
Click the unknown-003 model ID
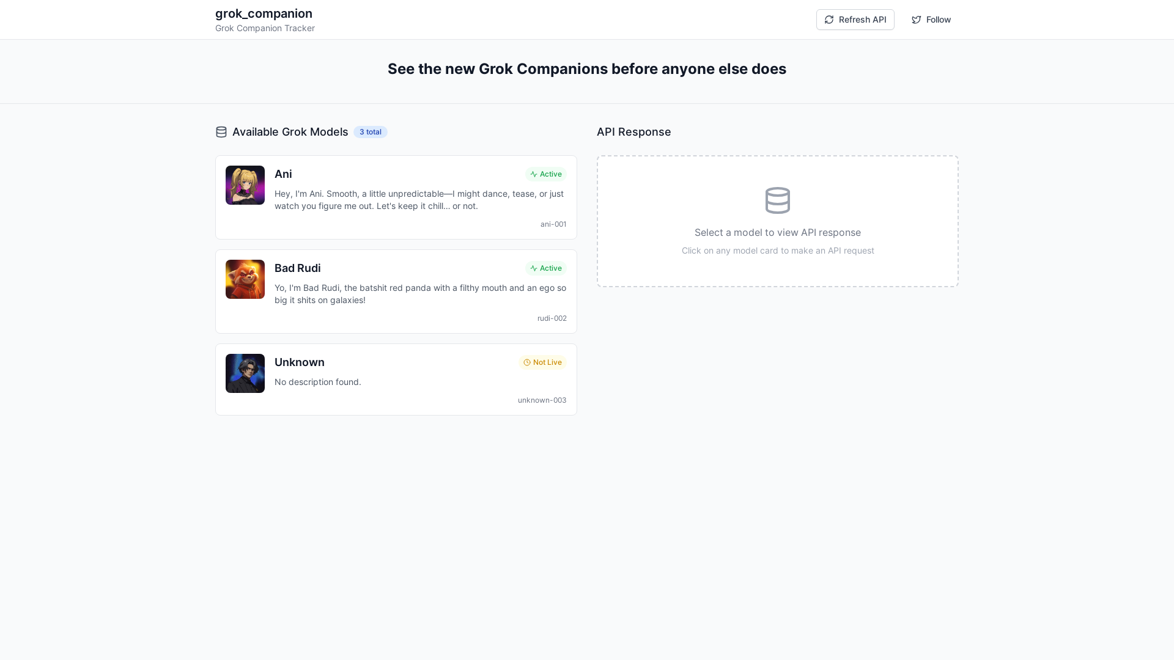[x=542, y=400]
